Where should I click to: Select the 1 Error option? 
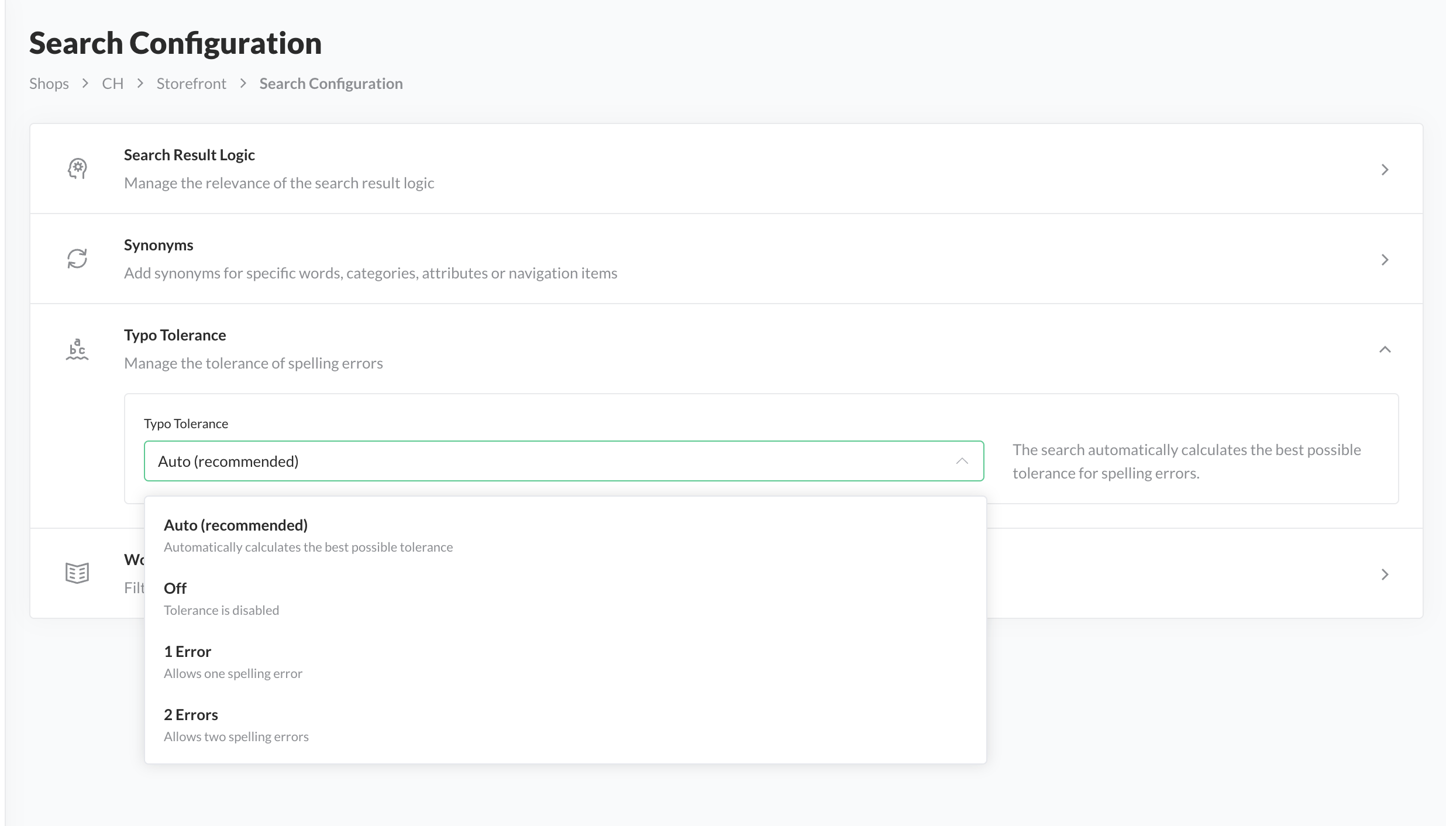(187, 652)
